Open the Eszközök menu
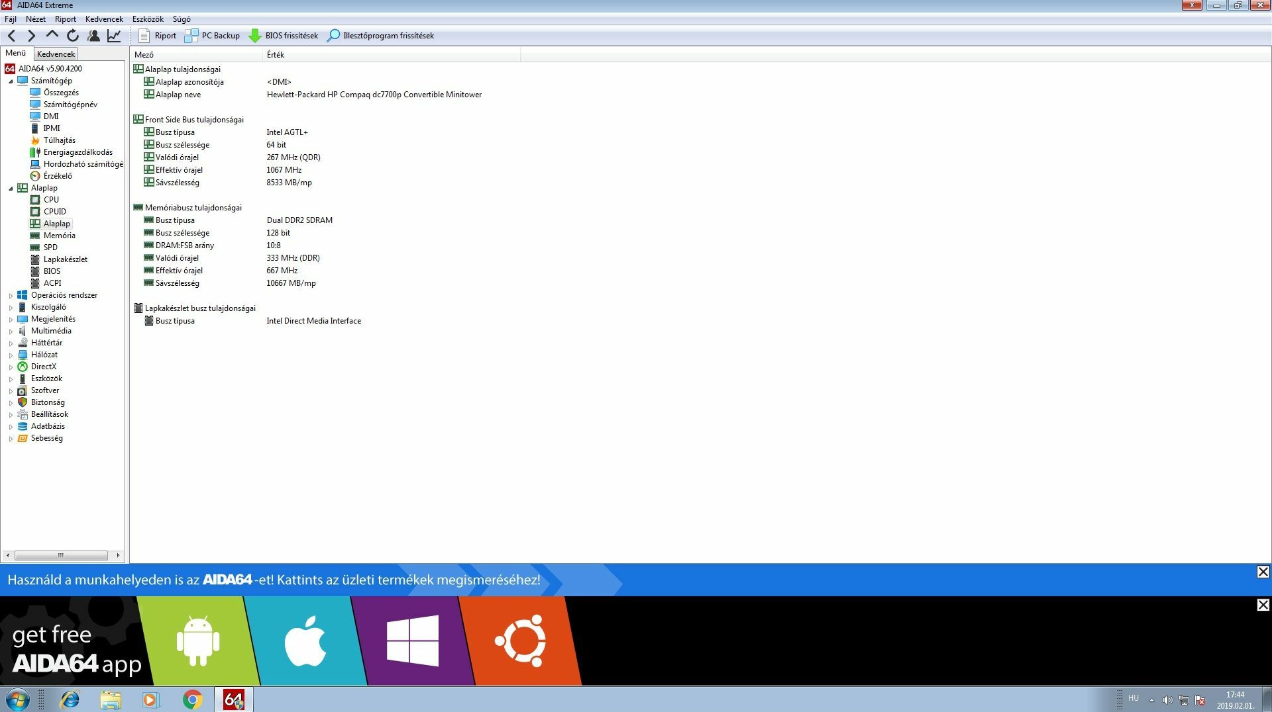 148,19
